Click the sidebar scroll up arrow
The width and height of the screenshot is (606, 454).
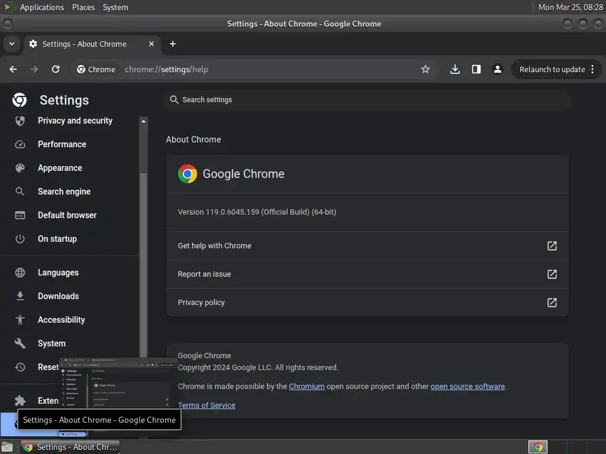143,121
